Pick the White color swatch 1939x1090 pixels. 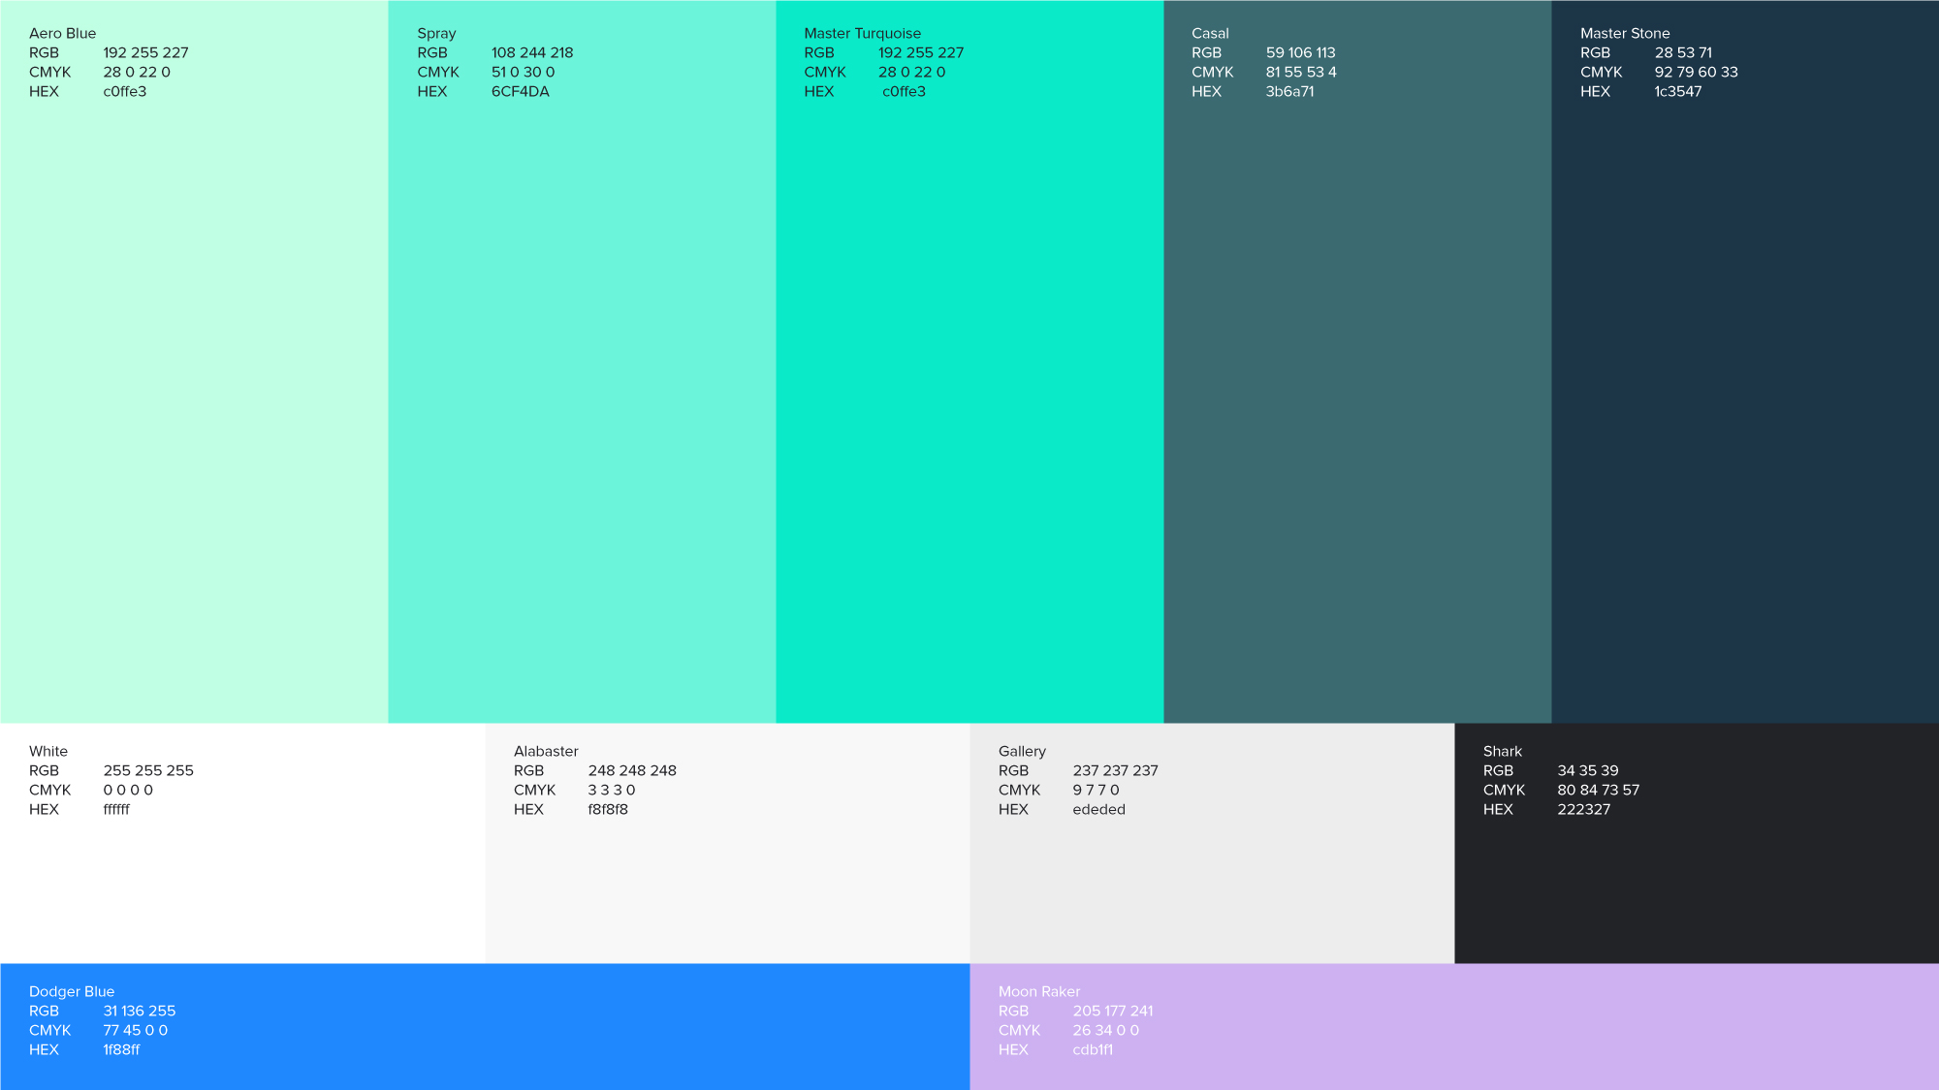pos(242,843)
